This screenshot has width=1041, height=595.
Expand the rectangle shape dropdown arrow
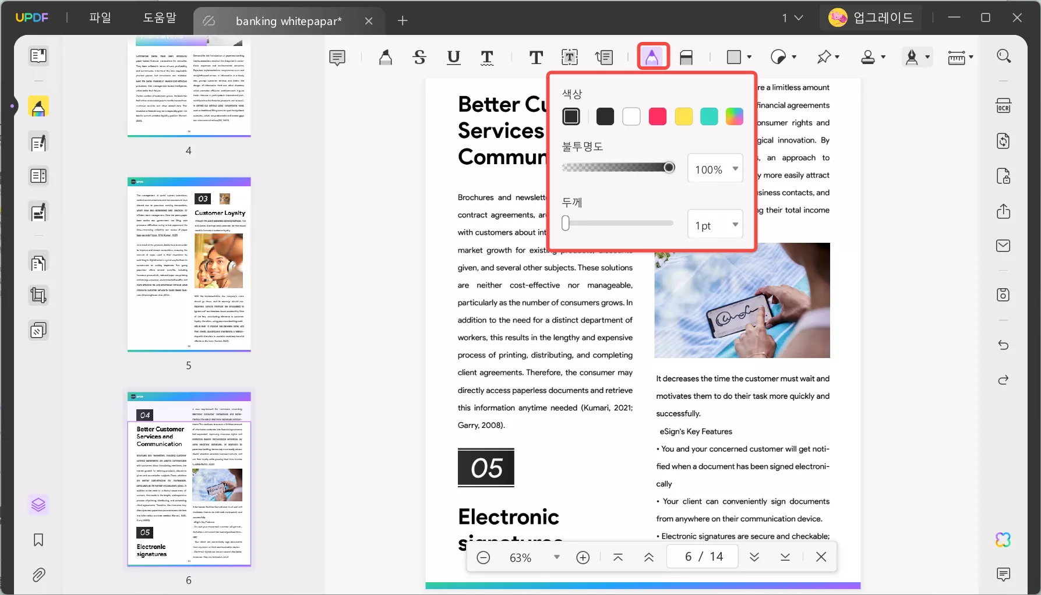coord(749,57)
